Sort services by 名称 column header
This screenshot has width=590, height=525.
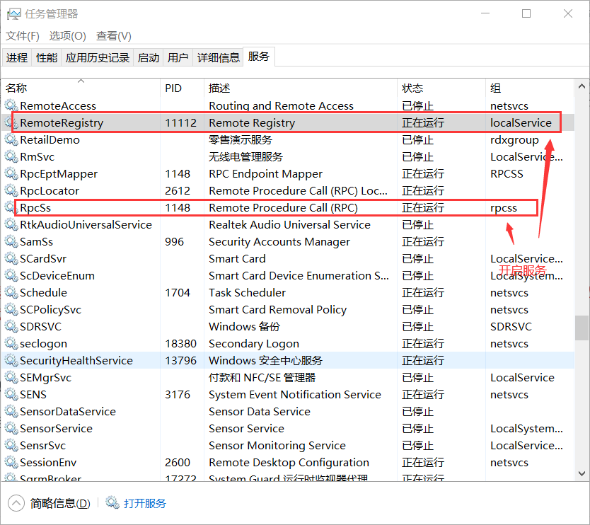(81, 88)
